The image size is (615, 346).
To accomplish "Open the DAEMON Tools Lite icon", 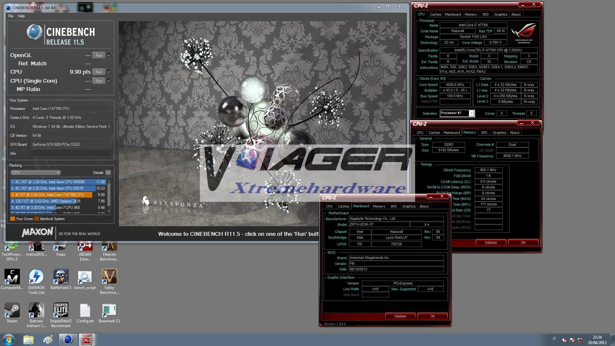I will click(36, 277).
